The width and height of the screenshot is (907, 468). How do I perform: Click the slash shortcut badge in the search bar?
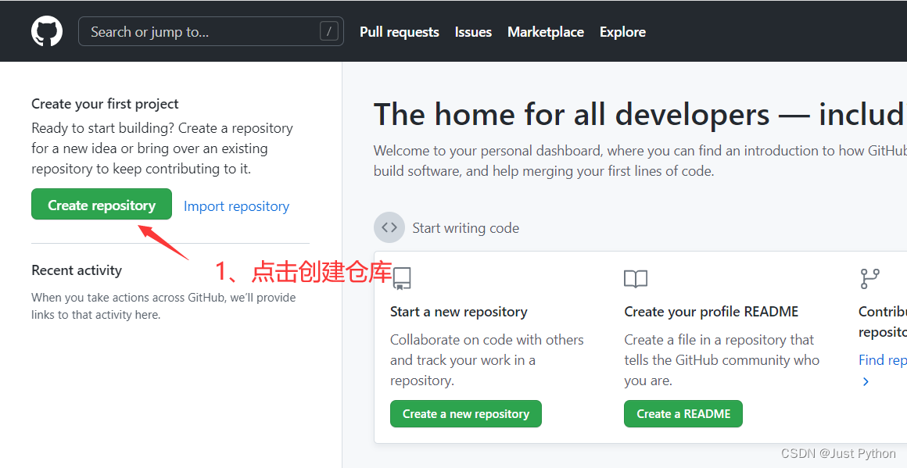click(329, 31)
